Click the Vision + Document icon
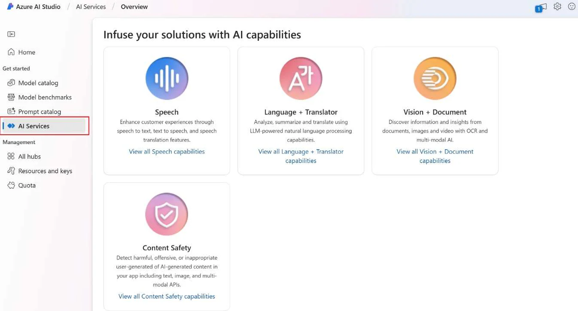The image size is (578, 311). point(435,79)
